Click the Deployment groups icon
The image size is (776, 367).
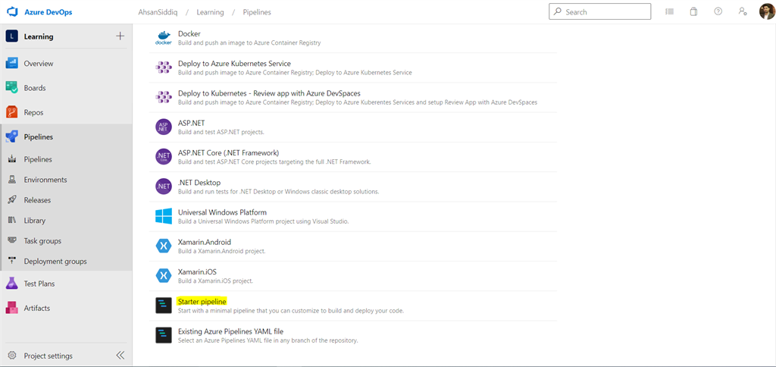click(x=13, y=261)
